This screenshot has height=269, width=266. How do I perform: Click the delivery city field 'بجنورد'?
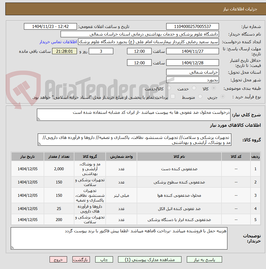pyautogui.click(x=192, y=80)
